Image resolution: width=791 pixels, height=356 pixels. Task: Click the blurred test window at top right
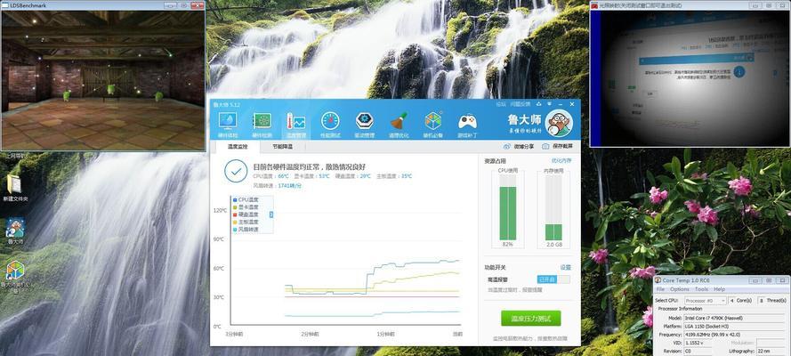point(689,78)
